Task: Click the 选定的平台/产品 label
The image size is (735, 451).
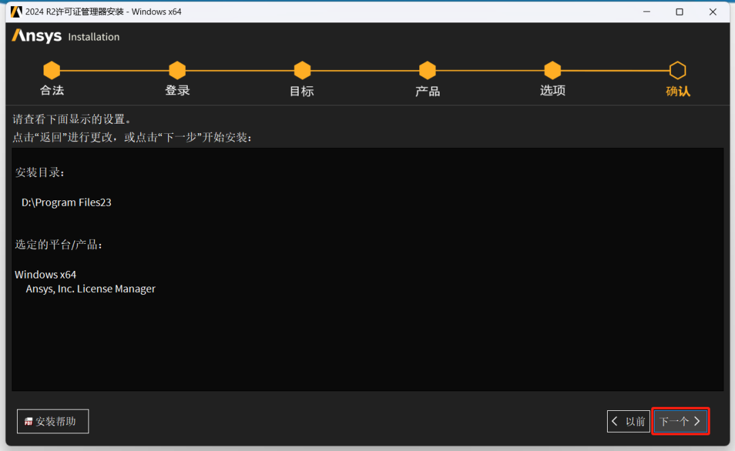Action: [x=59, y=245]
